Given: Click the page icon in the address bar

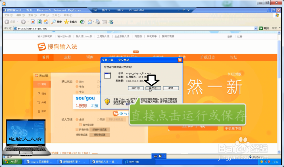Looking at the screenshot, I should coord(16,28).
